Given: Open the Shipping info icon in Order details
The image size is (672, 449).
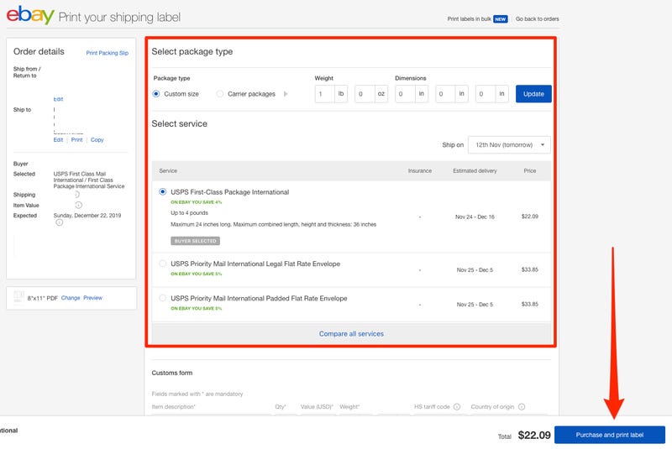Looking at the screenshot, I should 76,195.
